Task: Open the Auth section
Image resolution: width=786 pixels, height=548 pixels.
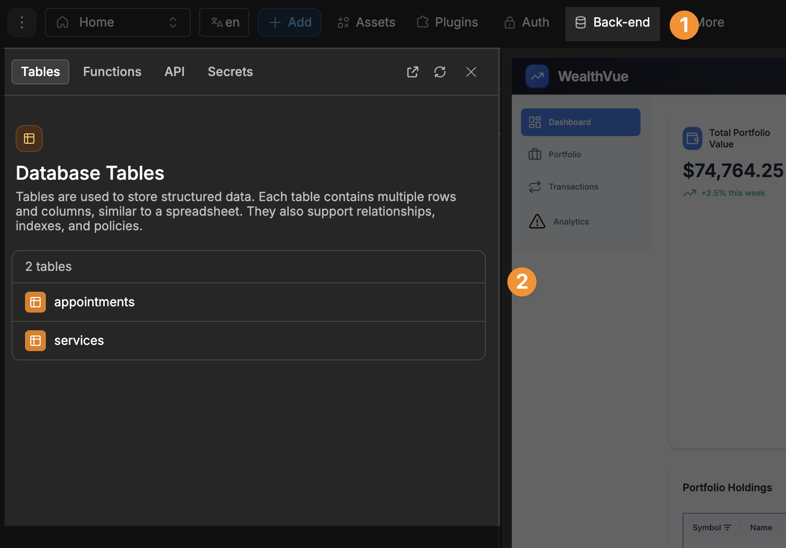Action: (x=526, y=22)
